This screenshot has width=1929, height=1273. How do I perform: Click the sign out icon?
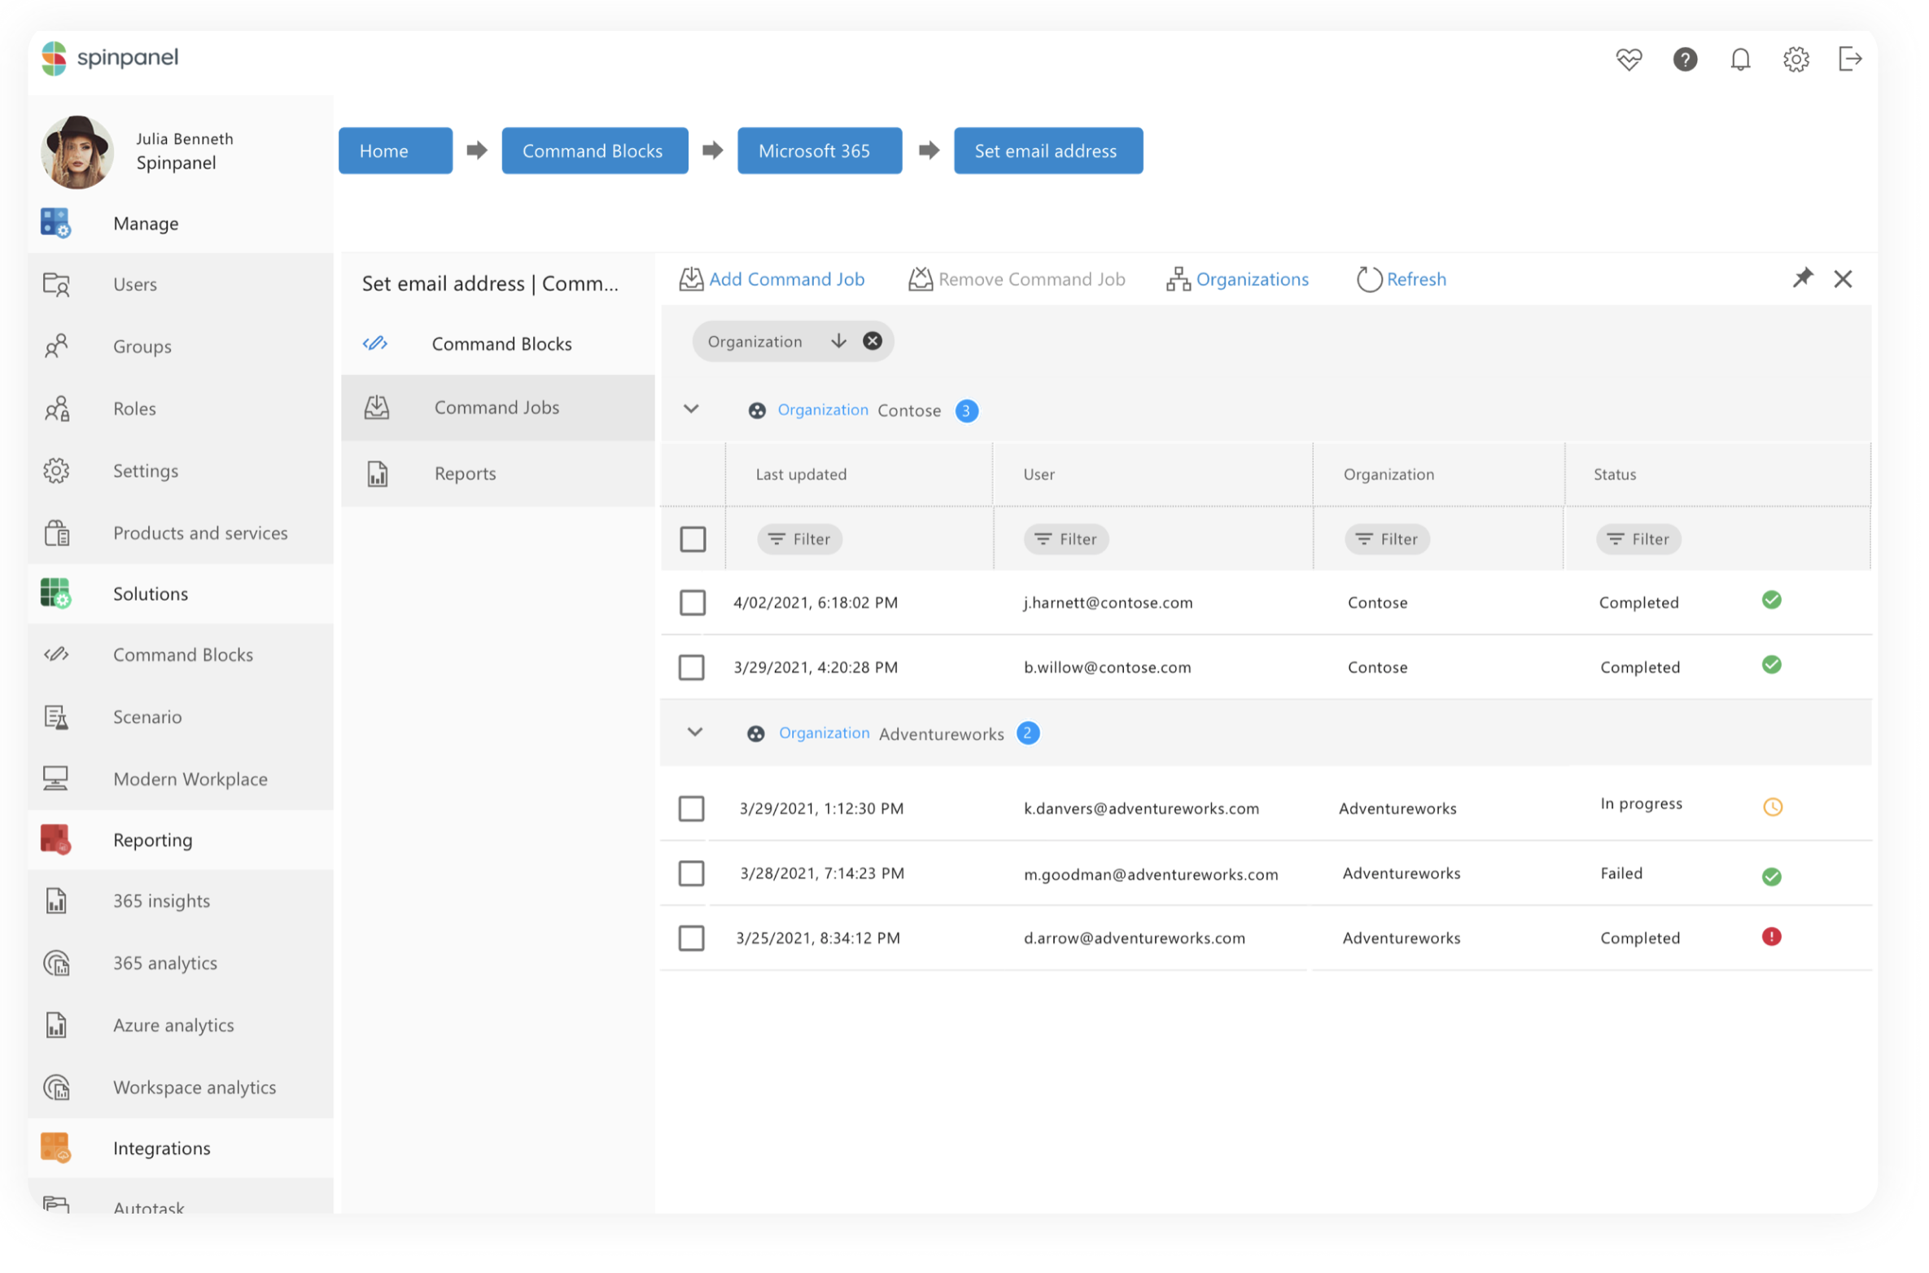pos(1849,59)
